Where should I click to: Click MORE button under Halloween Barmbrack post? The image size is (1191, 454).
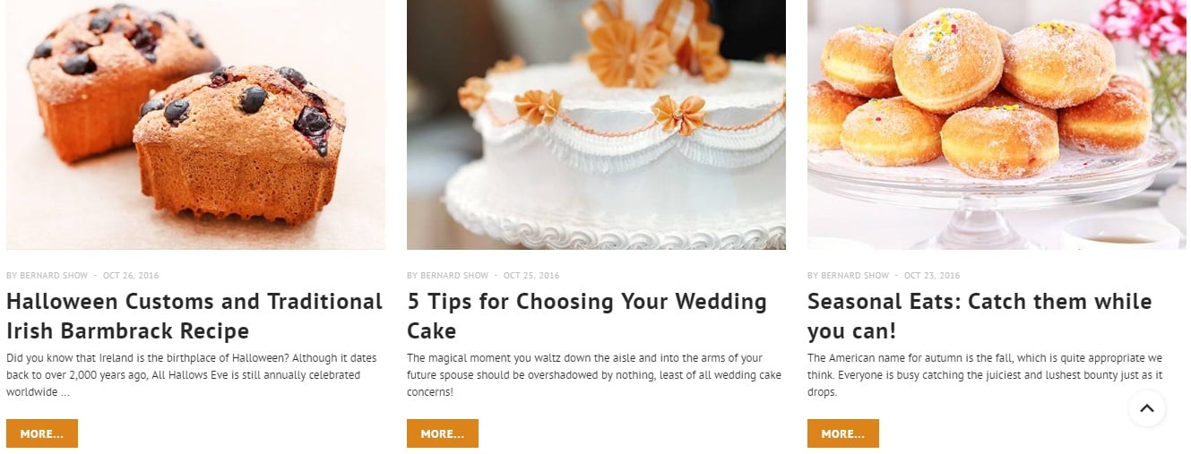[x=42, y=433]
